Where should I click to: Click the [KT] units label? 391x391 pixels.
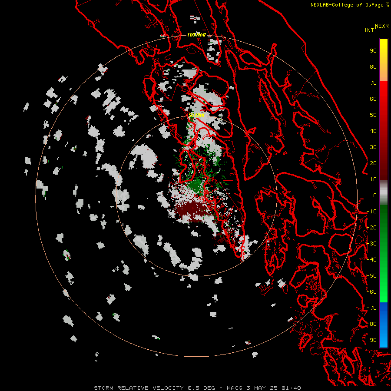(371, 30)
